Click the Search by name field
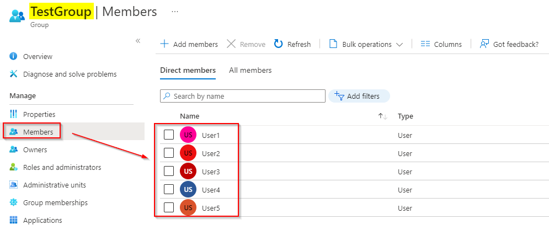Screen dimensions: 549x230 tap(246, 96)
